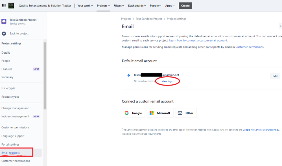
Task: Click Quality Enhancements & Solution Tracker title
Action: (45, 6)
